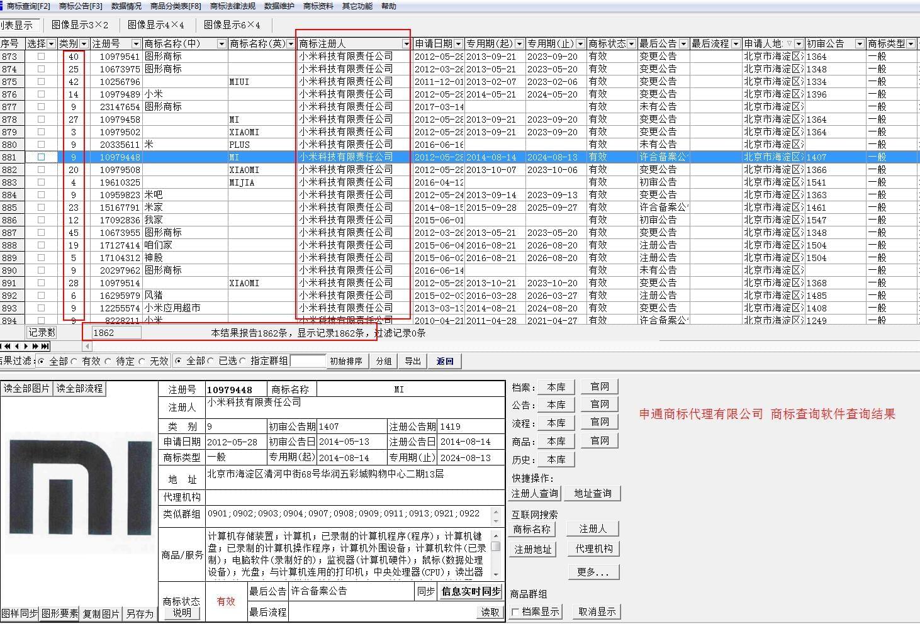Switch to 图像显示4×4 tab
The image size is (920, 624).
point(156,25)
